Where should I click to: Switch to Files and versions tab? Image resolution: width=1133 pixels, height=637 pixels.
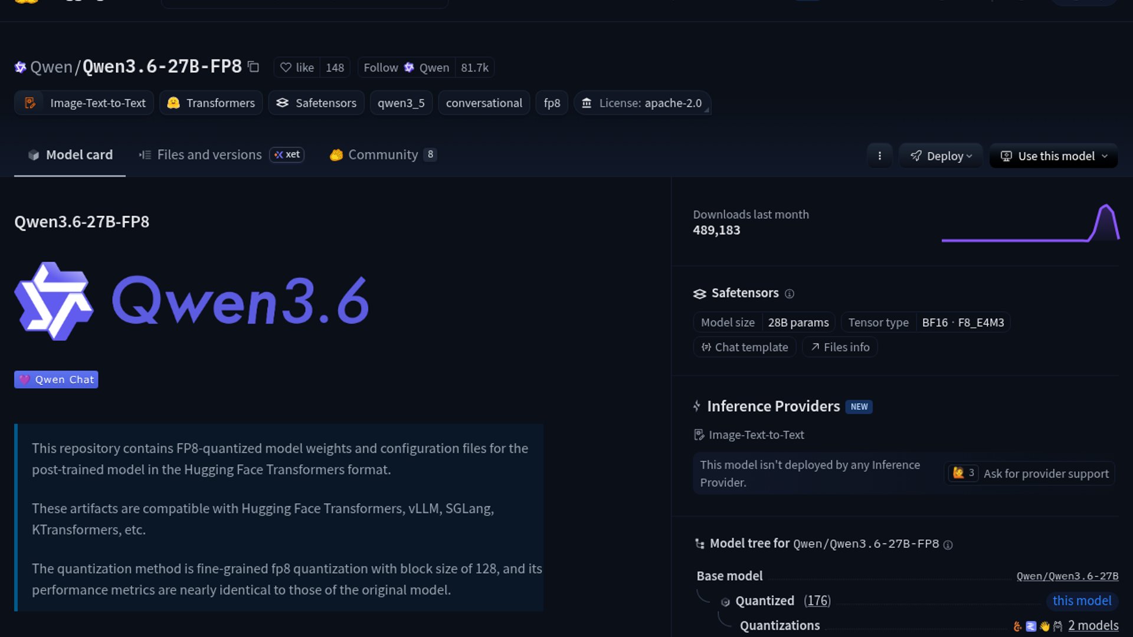pos(209,155)
